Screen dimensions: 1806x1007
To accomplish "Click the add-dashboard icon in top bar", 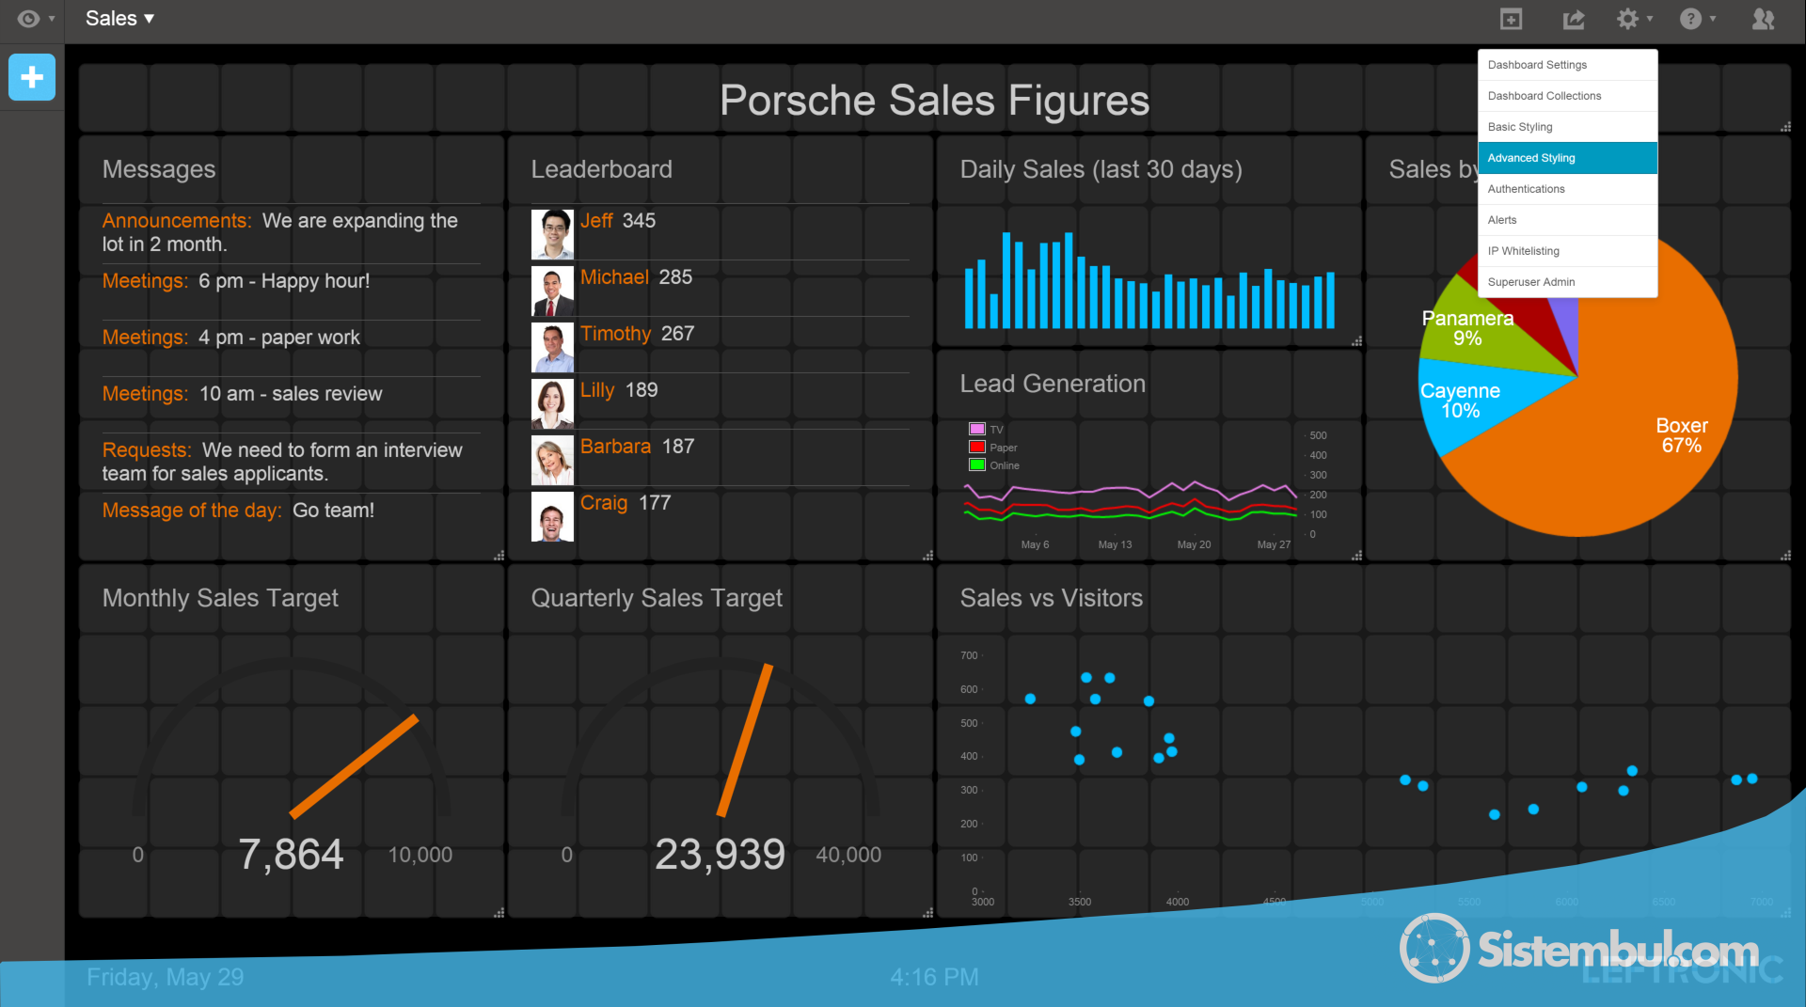I will pyautogui.click(x=1511, y=19).
